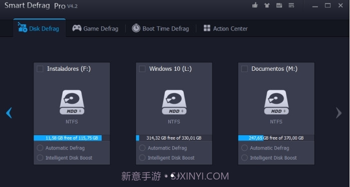Image resolution: width=350 pixels, height=187 pixels.
Task: Go to Action Center tab
Action: point(226,28)
